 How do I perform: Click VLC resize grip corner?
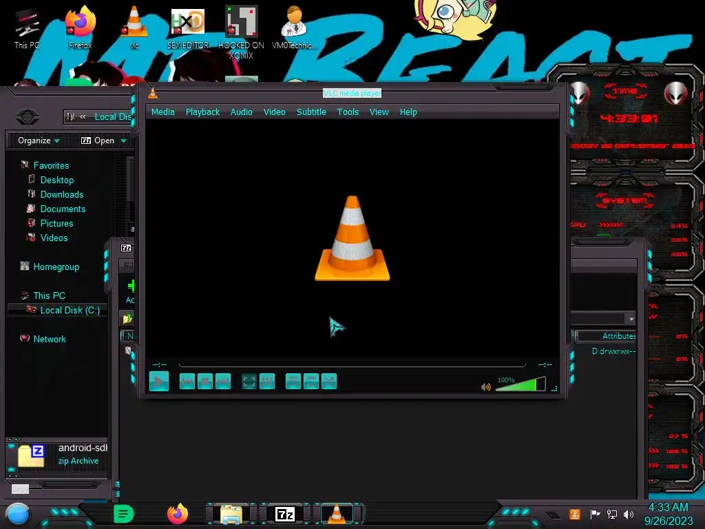[554, 388]
